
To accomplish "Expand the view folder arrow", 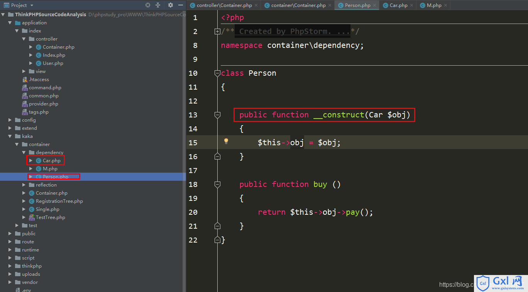I will point(24,71).
